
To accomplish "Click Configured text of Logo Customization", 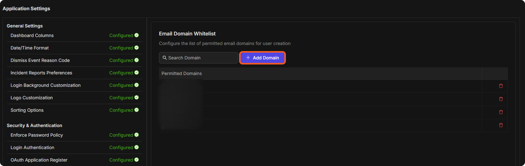I will coord(121,98).
